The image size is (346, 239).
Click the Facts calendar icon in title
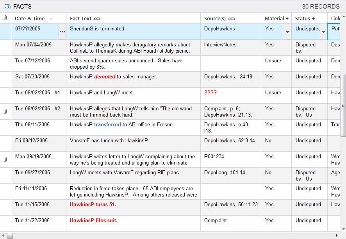coord(7,6)
